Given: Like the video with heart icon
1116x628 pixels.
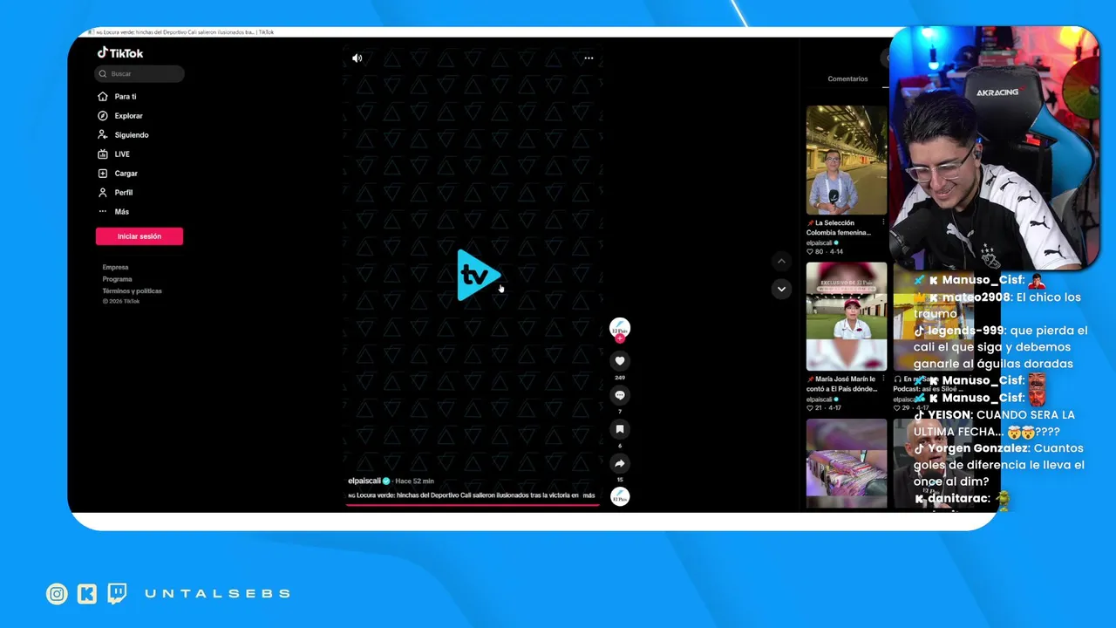Looking at the screenshot, I should pos(620,361).
